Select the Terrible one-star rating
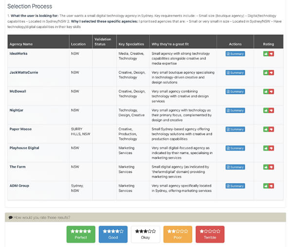 point(210,234)
